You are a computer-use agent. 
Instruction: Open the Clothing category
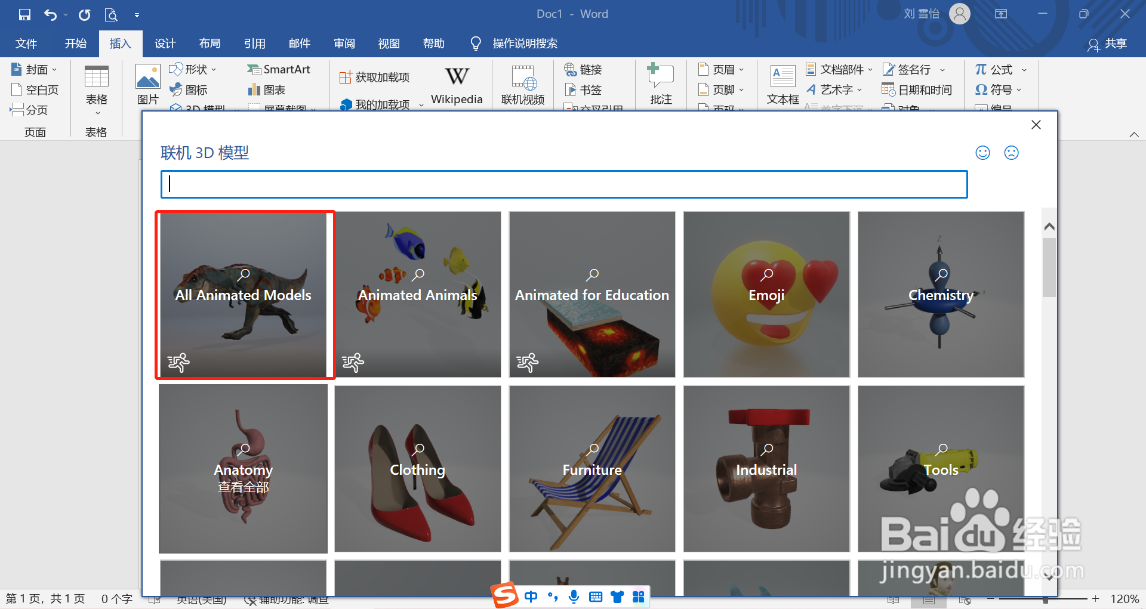coord(418,469)
